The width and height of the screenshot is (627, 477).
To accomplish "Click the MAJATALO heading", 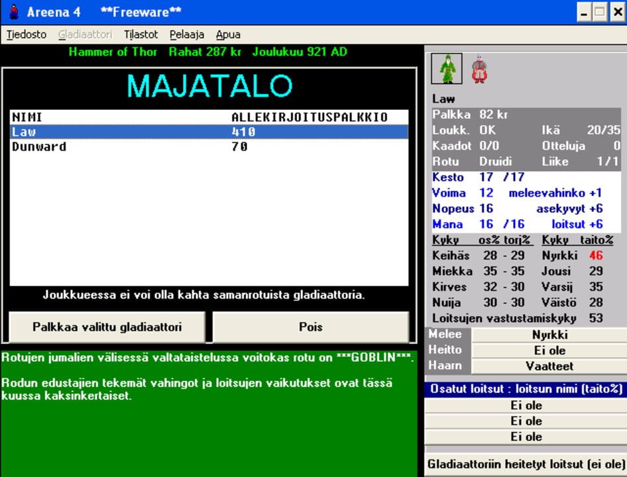I will (x=209, y=85).
